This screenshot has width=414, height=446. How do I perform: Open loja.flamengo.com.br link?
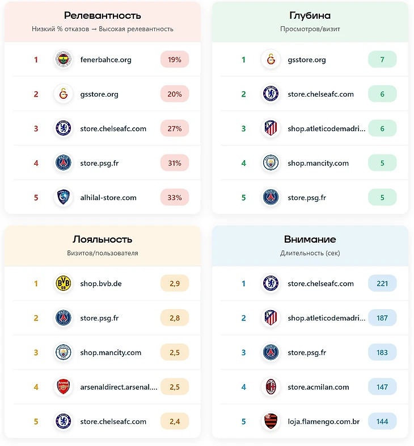click(x=323, y=422)
